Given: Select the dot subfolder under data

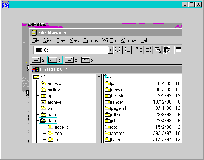Looking at the screenshot, I should pos(54,140).
